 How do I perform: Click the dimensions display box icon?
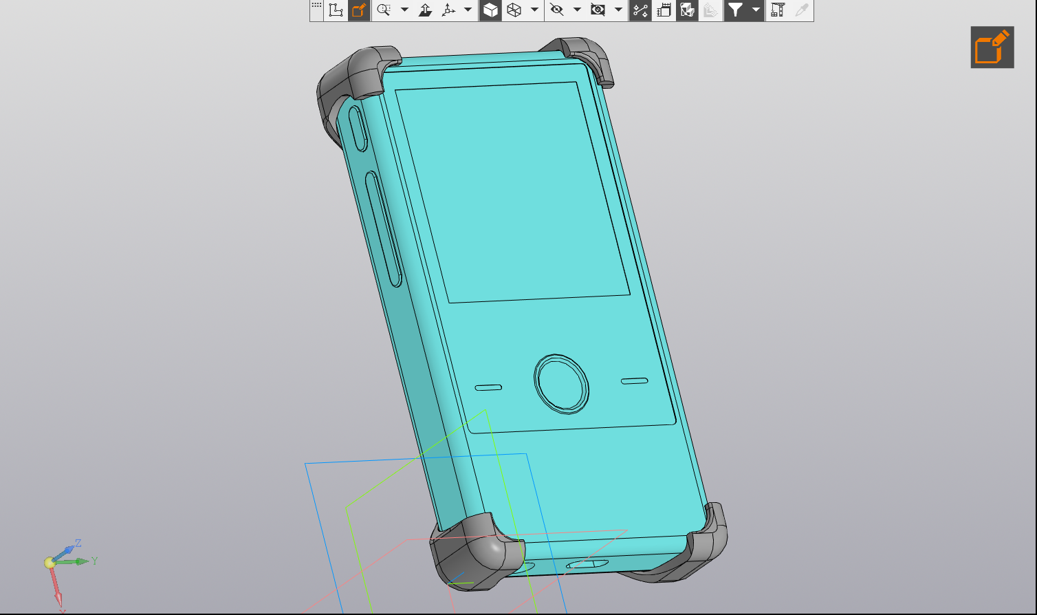[664, 10]
